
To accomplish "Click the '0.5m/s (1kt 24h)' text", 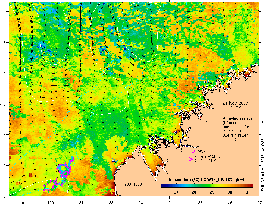I will [236, 135].
